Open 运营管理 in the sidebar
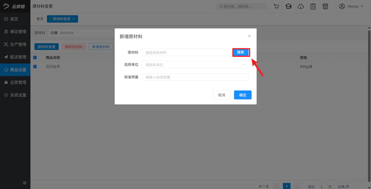 pos(15,82)
